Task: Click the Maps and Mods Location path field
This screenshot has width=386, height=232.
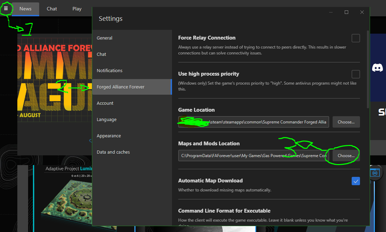Action: [254, 156]
